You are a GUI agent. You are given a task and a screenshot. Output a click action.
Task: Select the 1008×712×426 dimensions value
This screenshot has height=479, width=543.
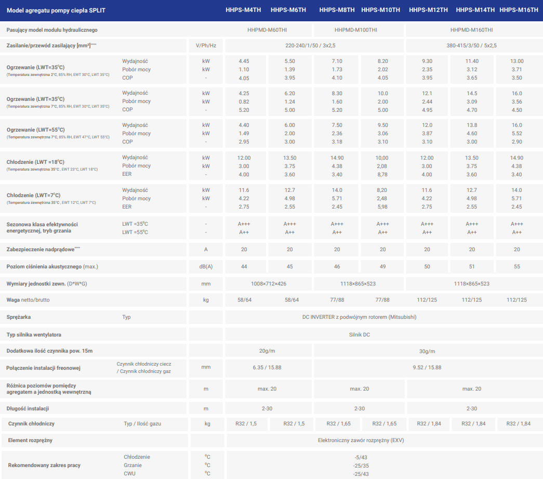coord(269,283)
